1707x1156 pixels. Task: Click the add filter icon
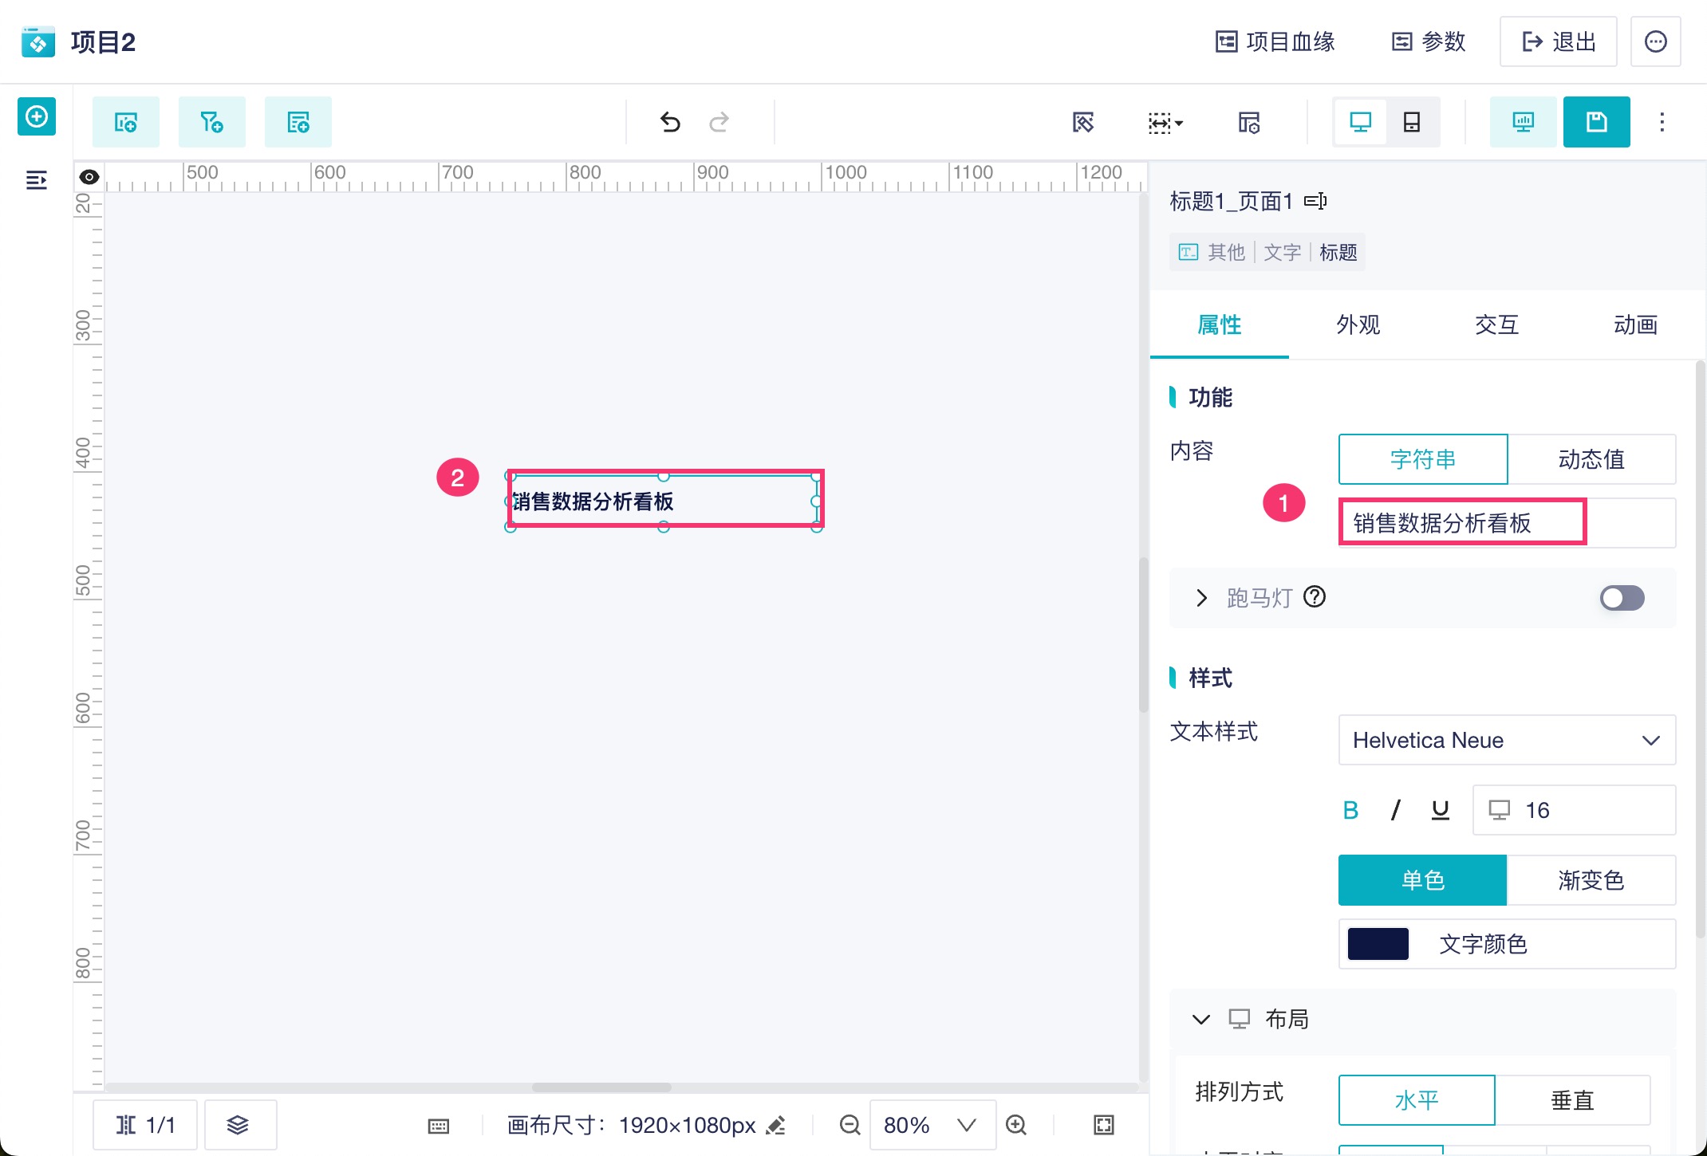211,122
